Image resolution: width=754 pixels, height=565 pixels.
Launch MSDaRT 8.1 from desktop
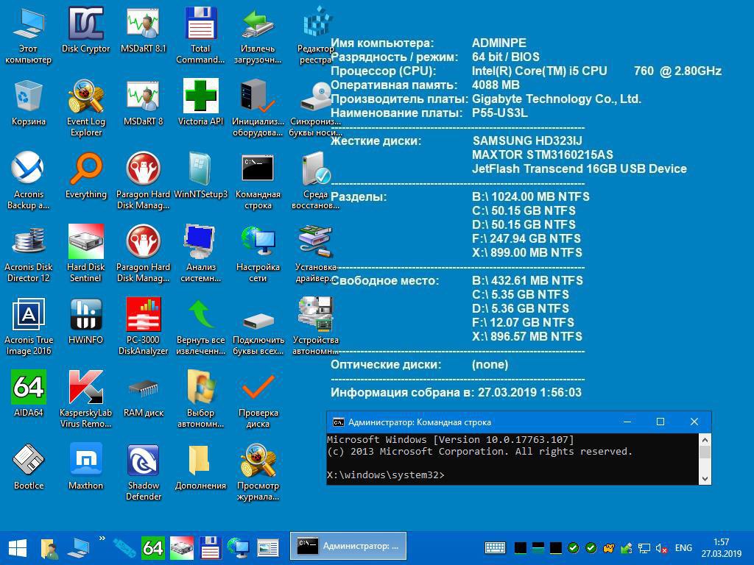point(144,29)
